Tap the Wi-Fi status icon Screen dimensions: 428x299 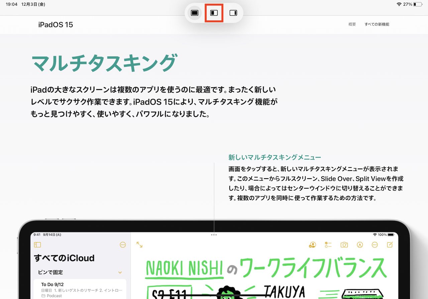(399, 4)
